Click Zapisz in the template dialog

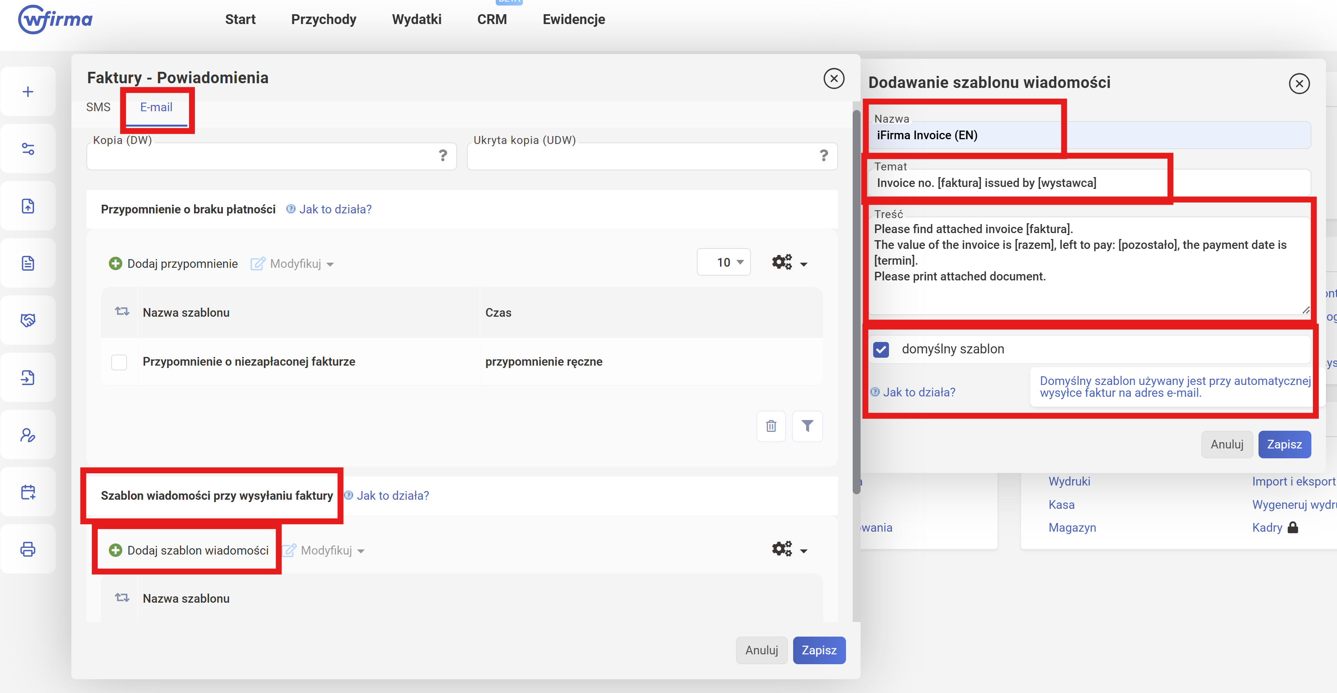click(1284, 445)
